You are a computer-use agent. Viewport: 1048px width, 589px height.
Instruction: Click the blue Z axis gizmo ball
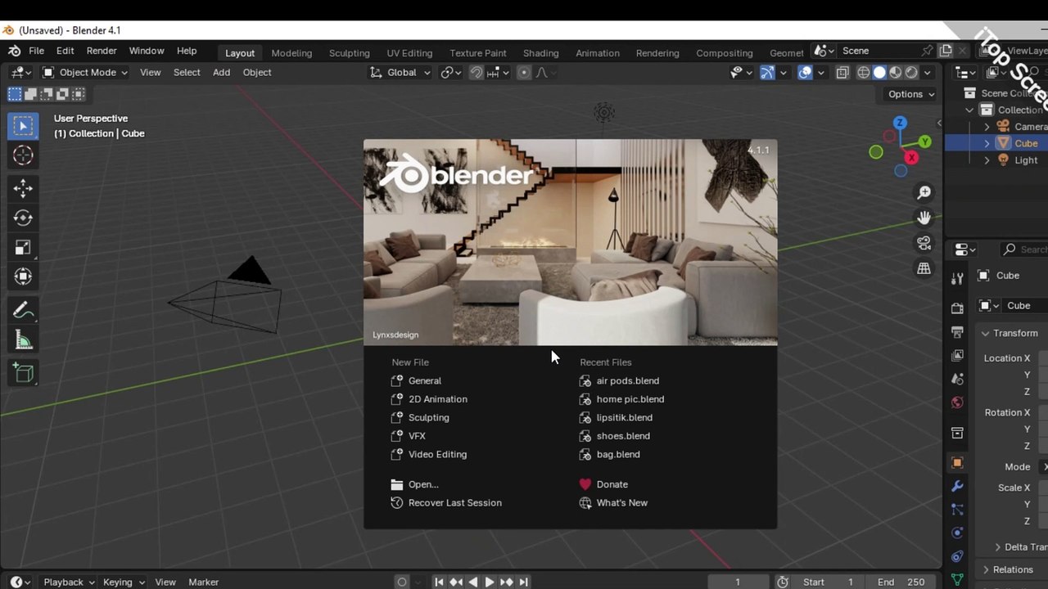900,123
